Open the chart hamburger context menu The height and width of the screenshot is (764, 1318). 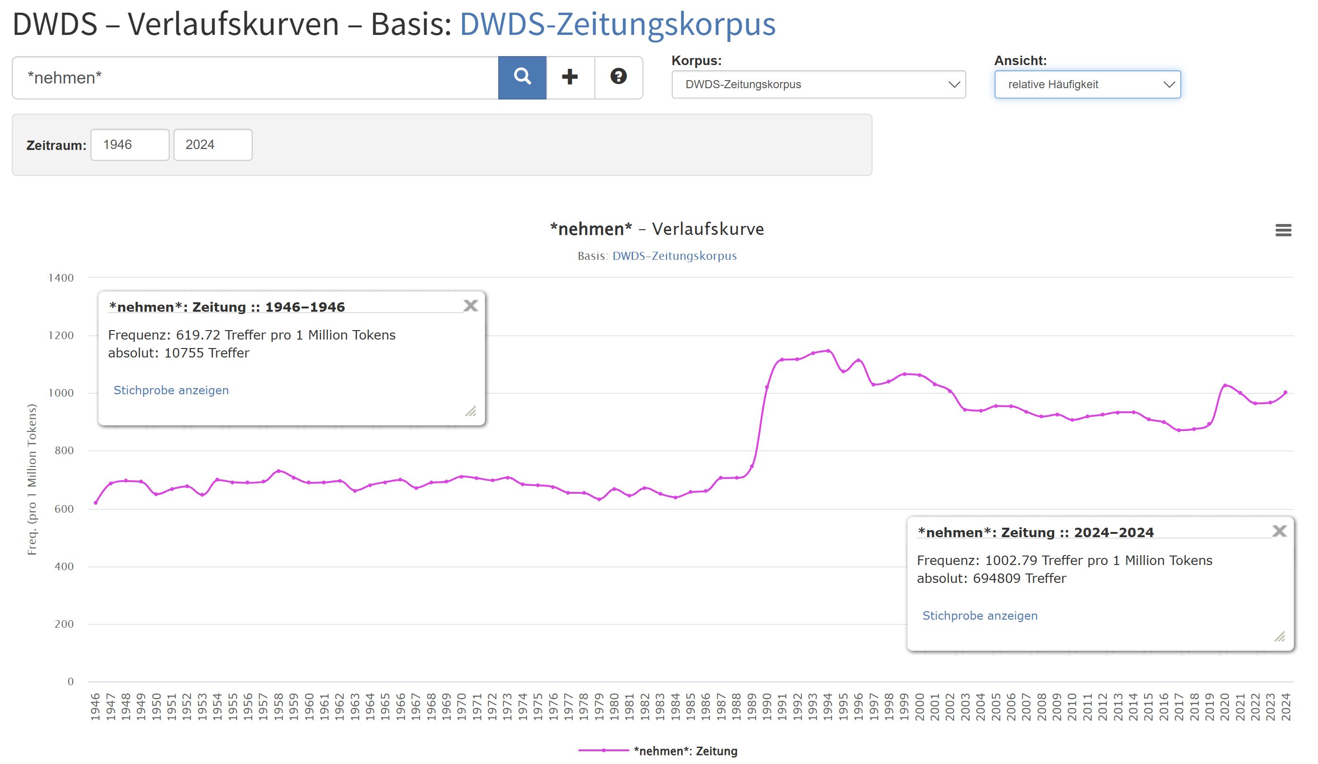tap(1283, 230)
